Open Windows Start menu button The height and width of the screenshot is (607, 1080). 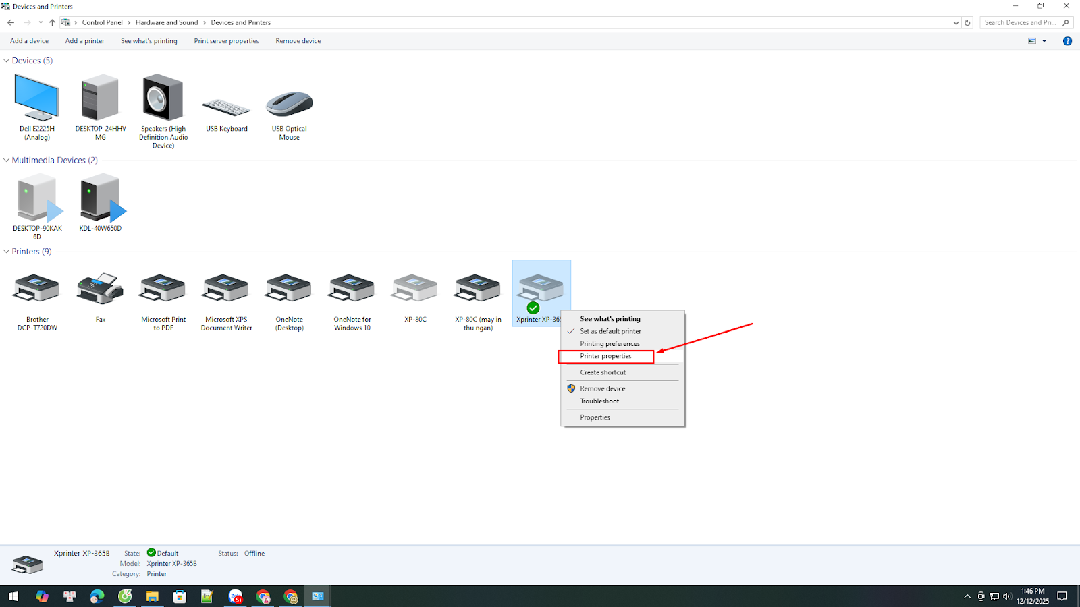tap(13, 596)
